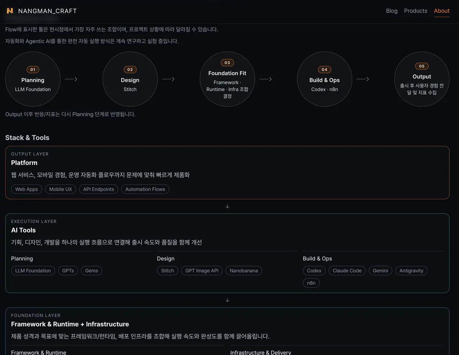Click down arrow below AI Tools card
The width and height of the screenshot is (459, 355).
(227, 300)
